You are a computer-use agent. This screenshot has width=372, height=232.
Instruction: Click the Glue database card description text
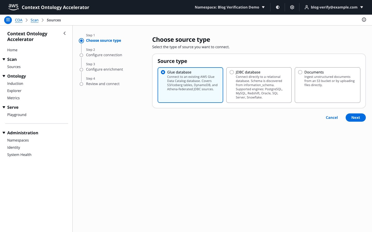click(192, 83)
